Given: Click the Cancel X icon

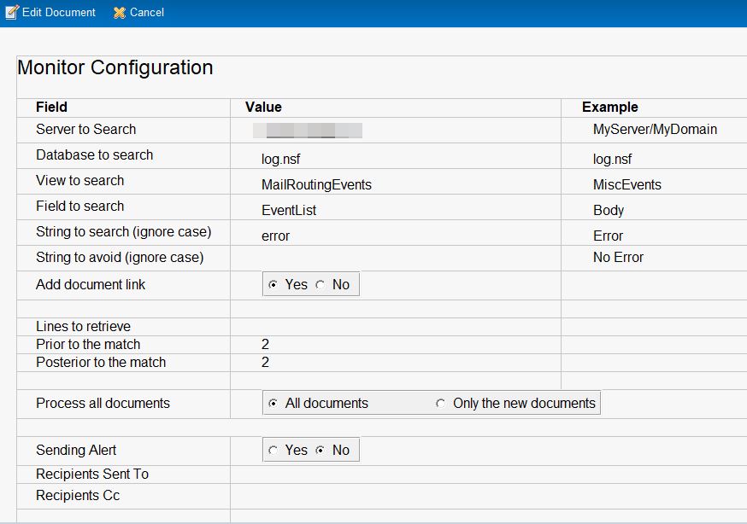Looking at the screenshot, I should [x=120, y=13].
